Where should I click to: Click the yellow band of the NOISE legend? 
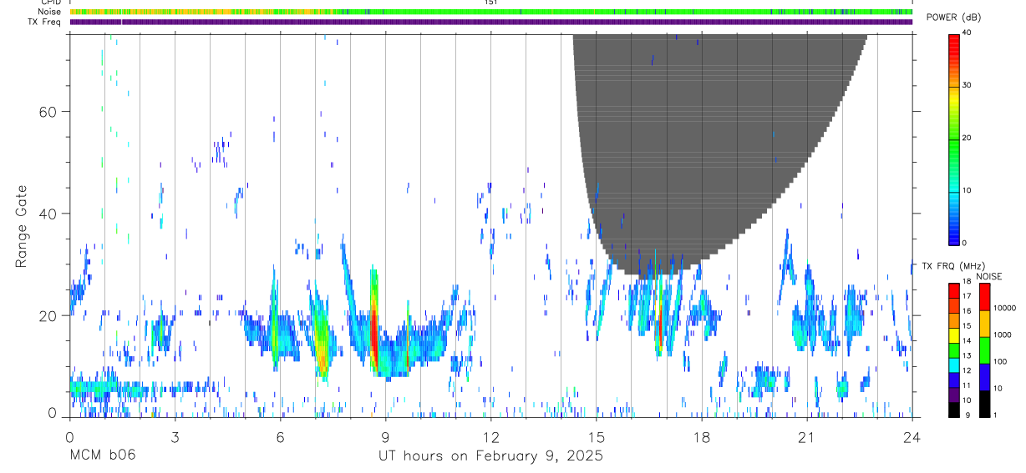[983, 324]
